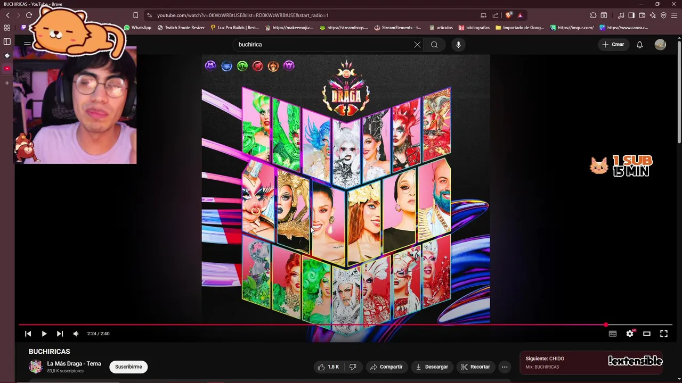682x383 pixels.
Task: Click the address bar URL
Action: [242, 15]
